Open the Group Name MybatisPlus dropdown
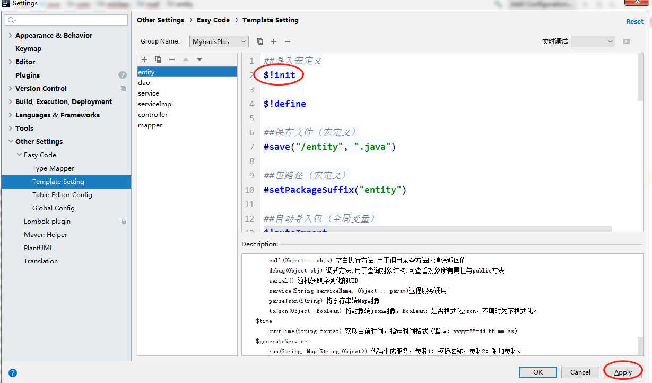The width and height of the screenshot is (652, 383). tap(219, 41)
